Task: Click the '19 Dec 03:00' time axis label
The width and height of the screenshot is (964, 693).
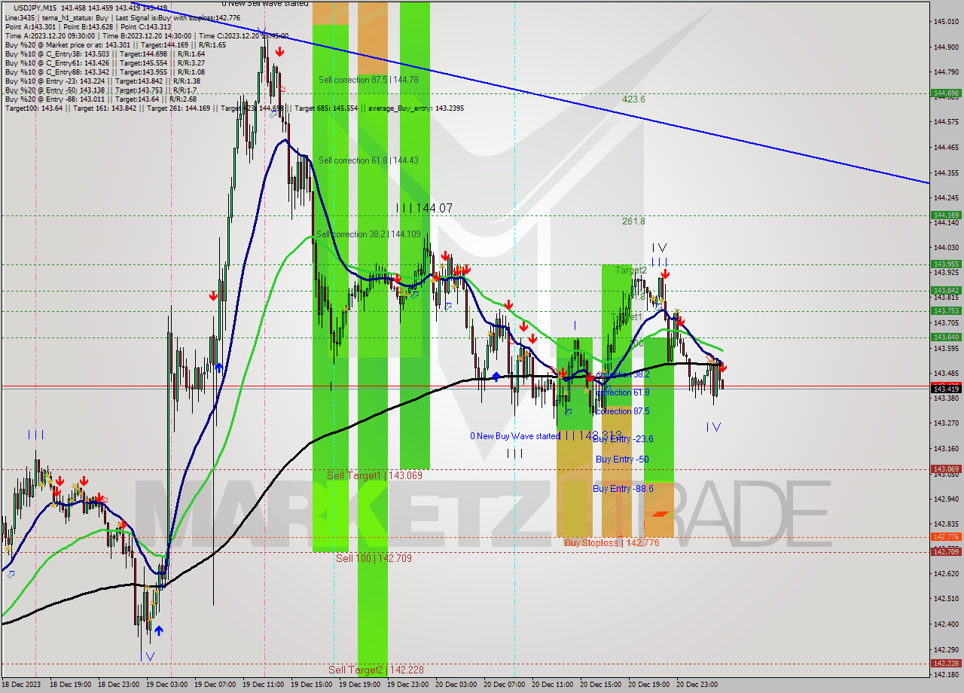Action: click(x=167, y=685)
